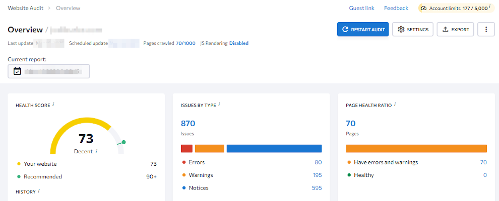Click the Issues by Type info icon
499x201 pixels.
pyautogui.click(x=219, y=105)
